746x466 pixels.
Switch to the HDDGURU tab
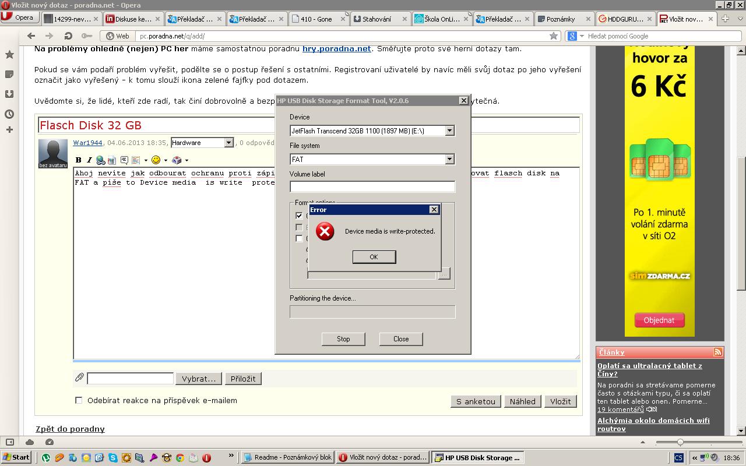(x=625, y=19)
